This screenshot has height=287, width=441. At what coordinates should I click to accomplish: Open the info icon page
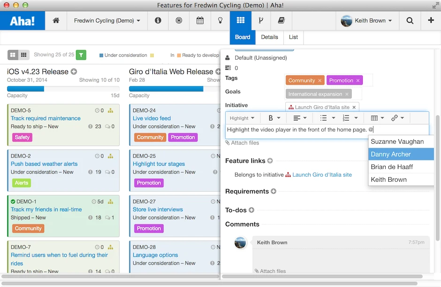click(158, 20)
